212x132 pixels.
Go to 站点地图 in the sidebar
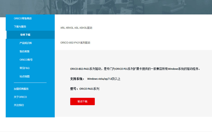(24, 76)
